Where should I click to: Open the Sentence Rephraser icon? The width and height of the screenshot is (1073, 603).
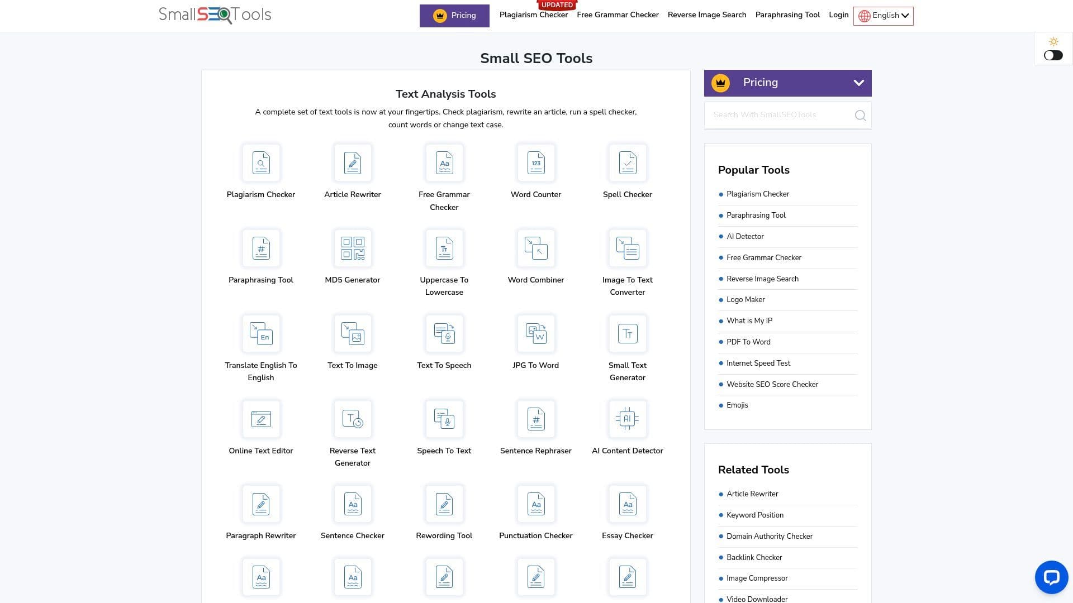(536, 419)
